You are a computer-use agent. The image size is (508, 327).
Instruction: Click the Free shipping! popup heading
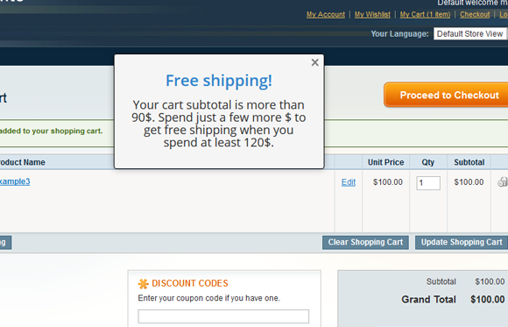(219, 81)
